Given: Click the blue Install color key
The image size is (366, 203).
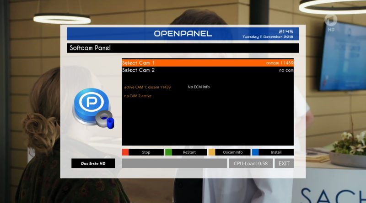Looking at the screenshot, I should pyautogui.click(x=255, y=152).
